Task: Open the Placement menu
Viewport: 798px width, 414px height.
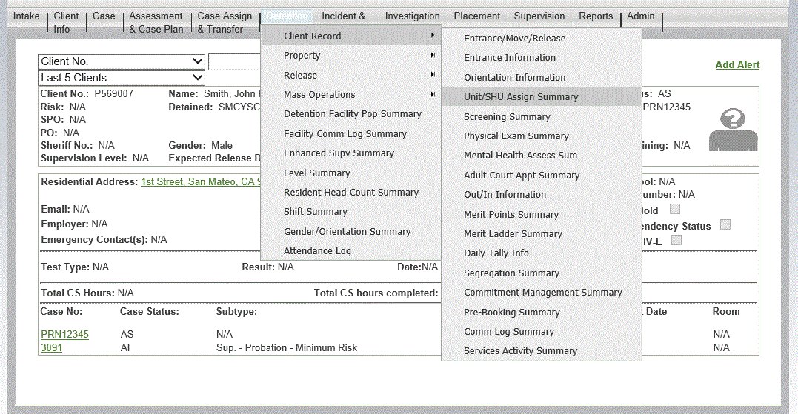Action: 477,16
